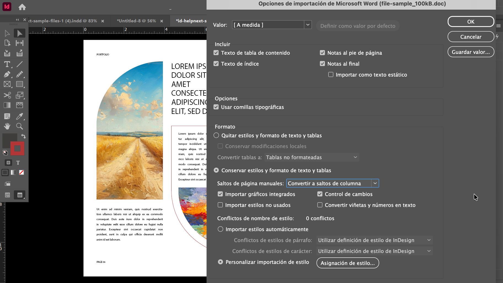Switch to Preview screen mode icon
Image resolution: width=503 pixels, height=283 pixels.
(x=20, y=195)
